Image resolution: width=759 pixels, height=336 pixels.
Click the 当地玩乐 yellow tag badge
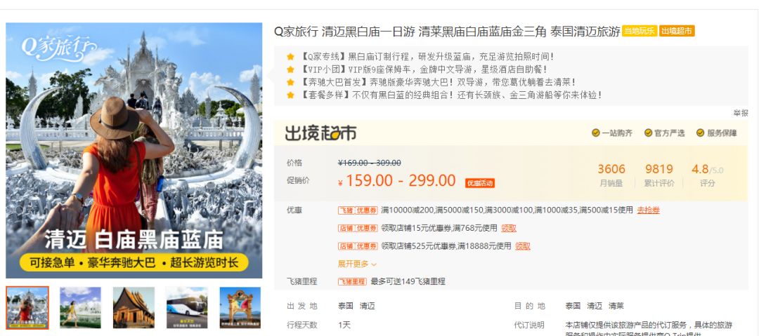(x=640, y=32)
